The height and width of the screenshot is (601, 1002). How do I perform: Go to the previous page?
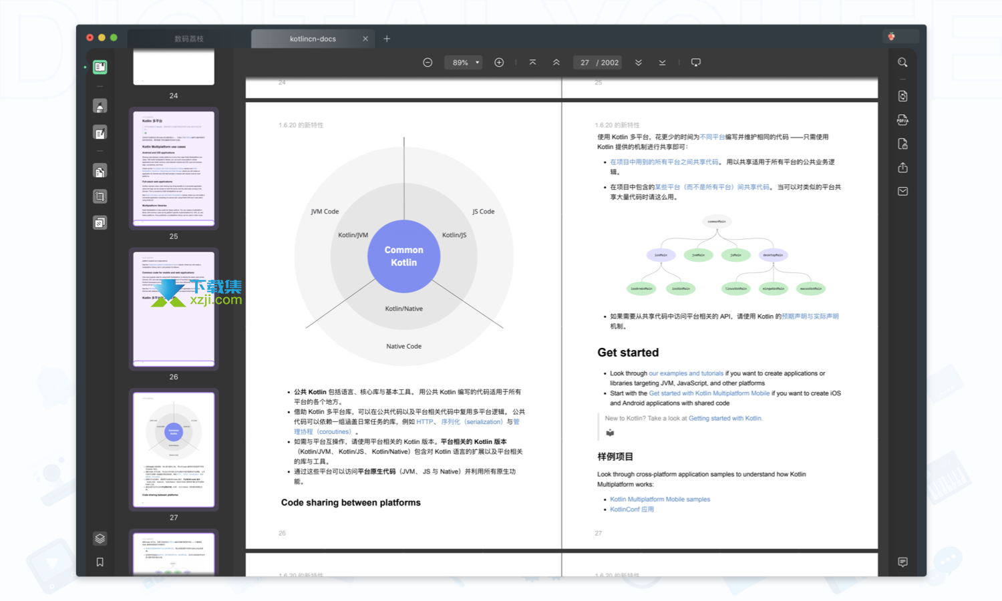pyautogui.click(x=556, y=62)
